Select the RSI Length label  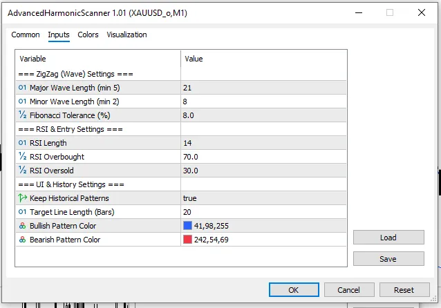point(48,143)
